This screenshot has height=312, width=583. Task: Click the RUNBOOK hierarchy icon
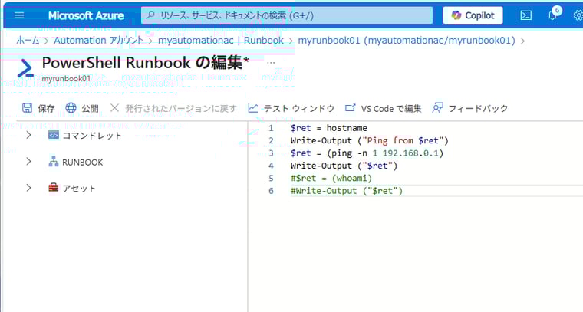tap(54, 162)
